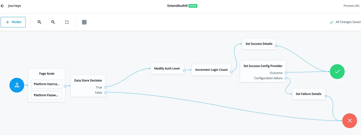Select the blue user start node
The height and width of the screenshot is (135, 361).
tap(17, 85)
